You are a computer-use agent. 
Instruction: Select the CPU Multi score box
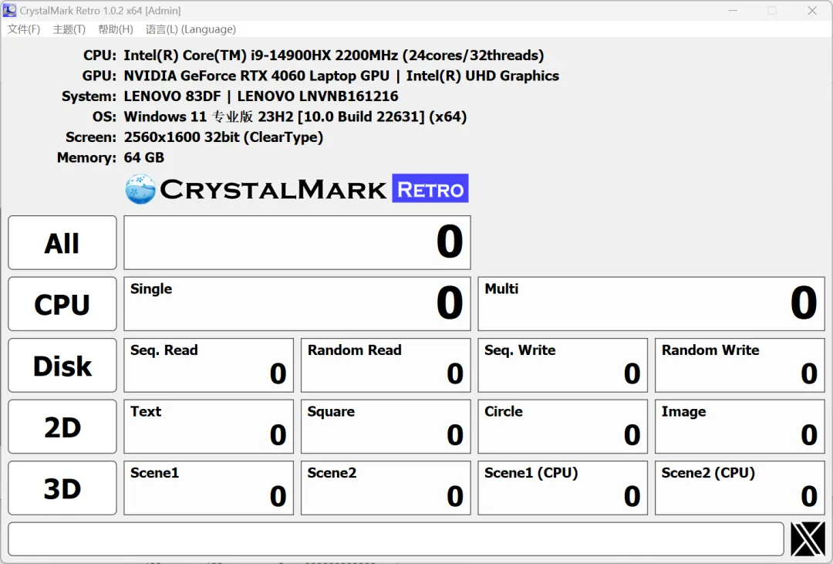651,304
